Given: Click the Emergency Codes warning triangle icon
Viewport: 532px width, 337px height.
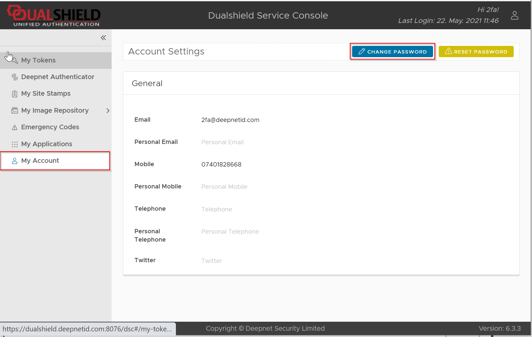Looking at the screenshot, I should coord(15,127).
